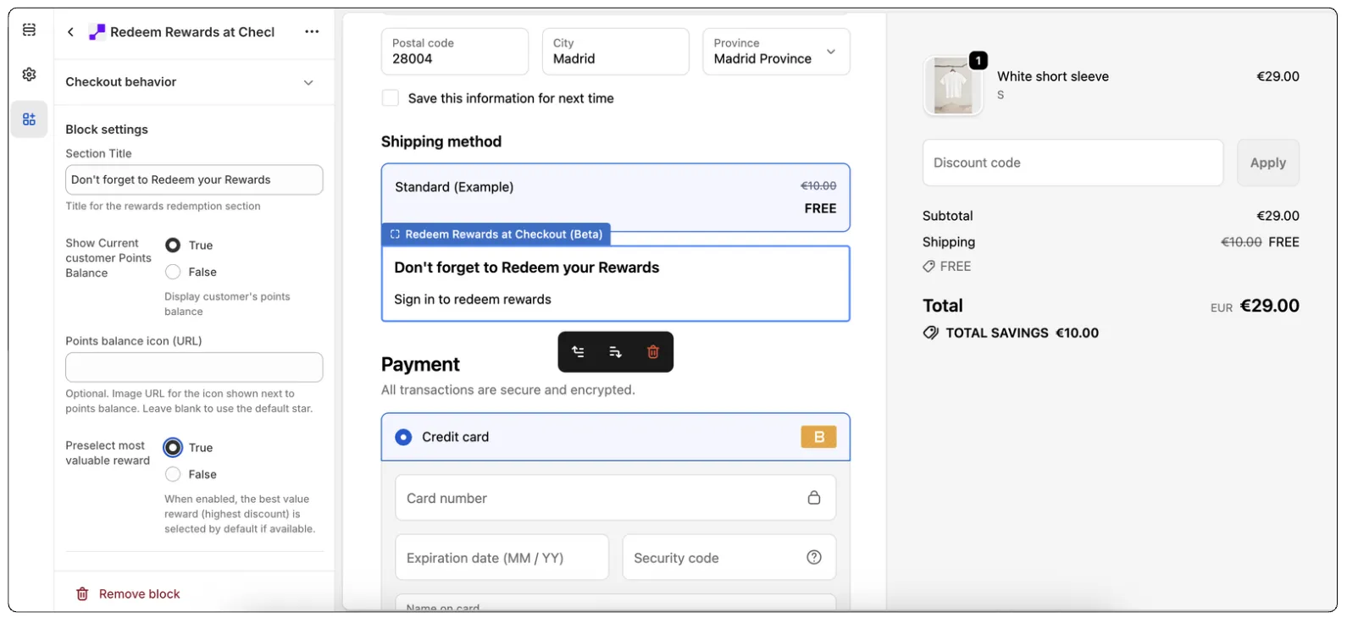
Task: Check Save this information for next time
Action: coord(391,98)
